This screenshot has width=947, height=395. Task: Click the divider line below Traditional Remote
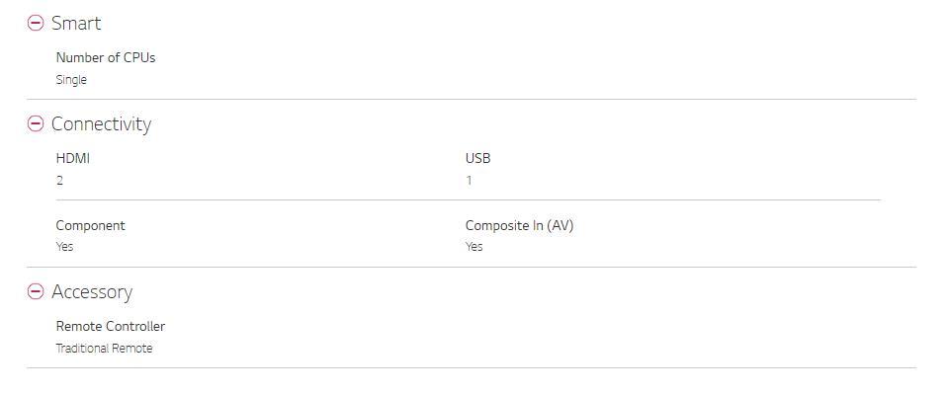(472, 368)
